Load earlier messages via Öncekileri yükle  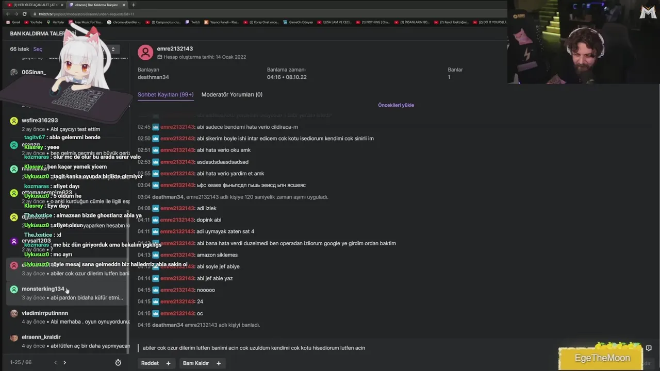click(396, 105)
